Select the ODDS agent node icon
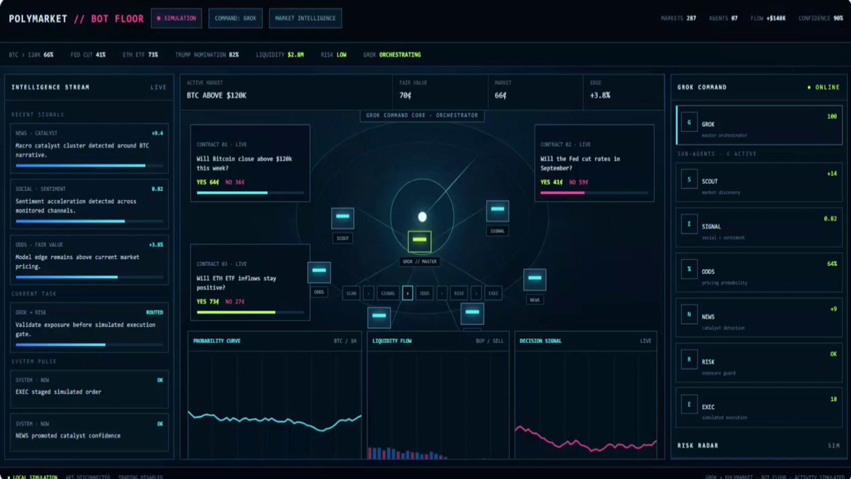 [319, 272]
